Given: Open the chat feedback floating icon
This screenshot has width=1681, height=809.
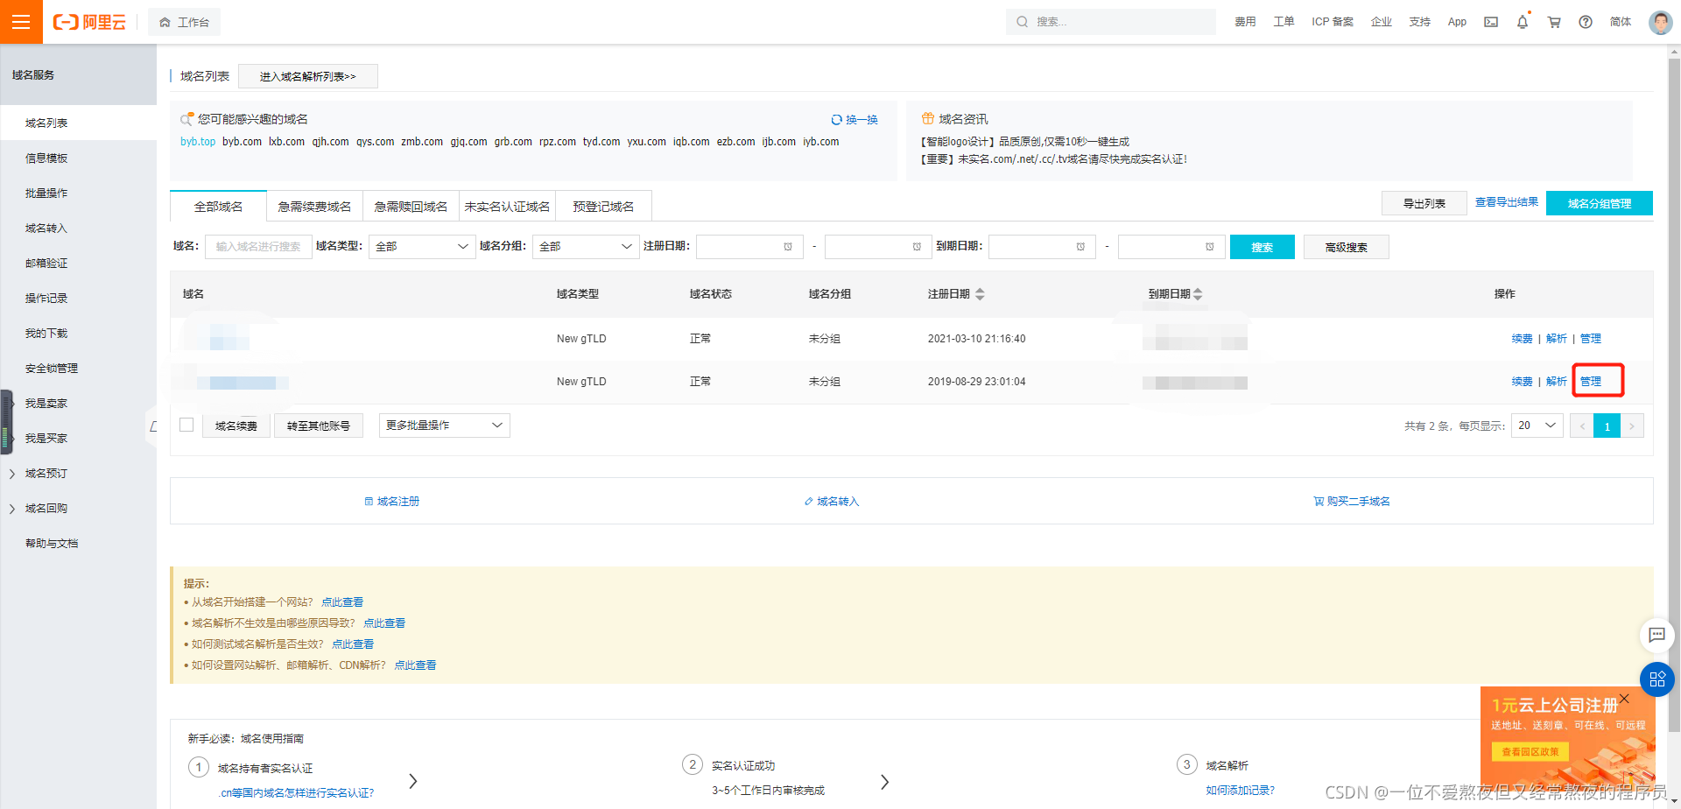Looking at the screenshot, I should [x=1656, y=636].
